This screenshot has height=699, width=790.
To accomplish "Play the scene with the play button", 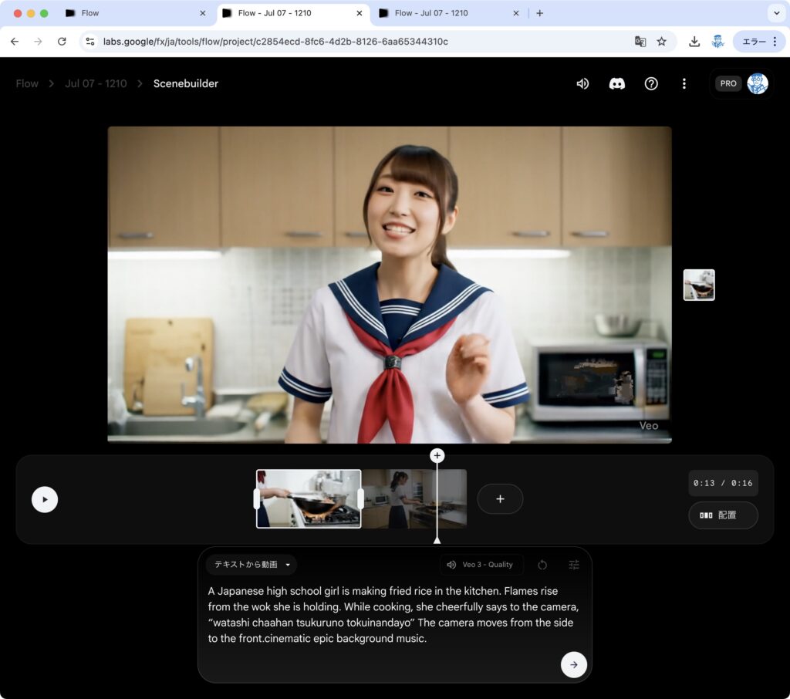I will pyautogui.click(x=45, y=499).
